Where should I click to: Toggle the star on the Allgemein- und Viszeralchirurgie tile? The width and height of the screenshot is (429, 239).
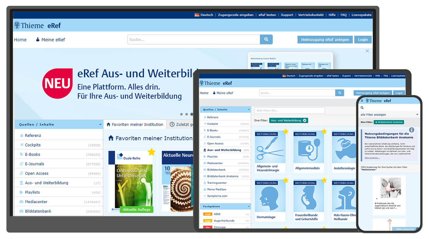(286, 131)
